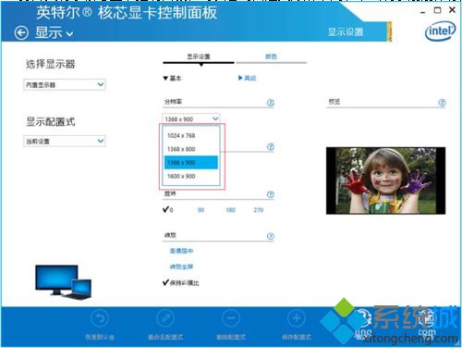462x348 pixels.
Task: Open the 显示设置 header tab
Action: tap(346, 31)
